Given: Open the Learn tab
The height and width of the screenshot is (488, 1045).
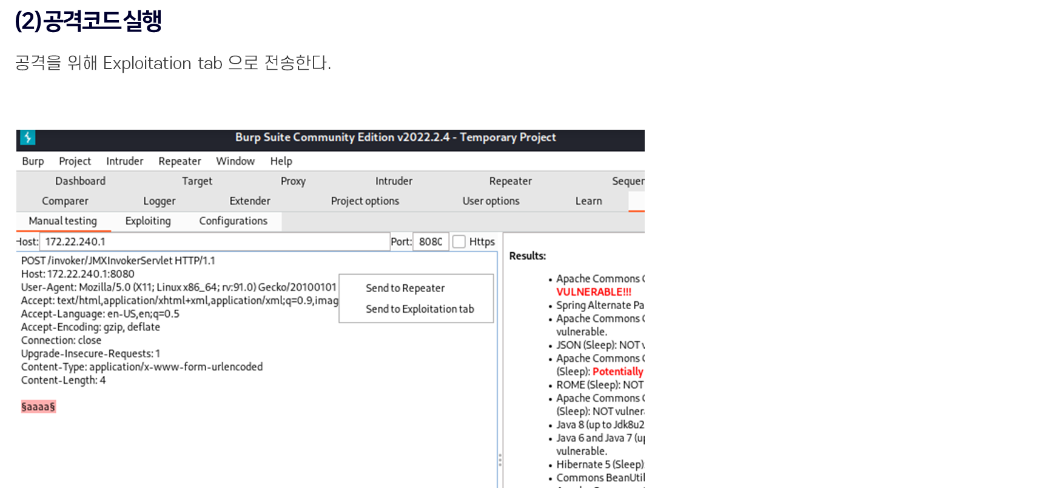Looking at the screenshot, I should (589, 201).
